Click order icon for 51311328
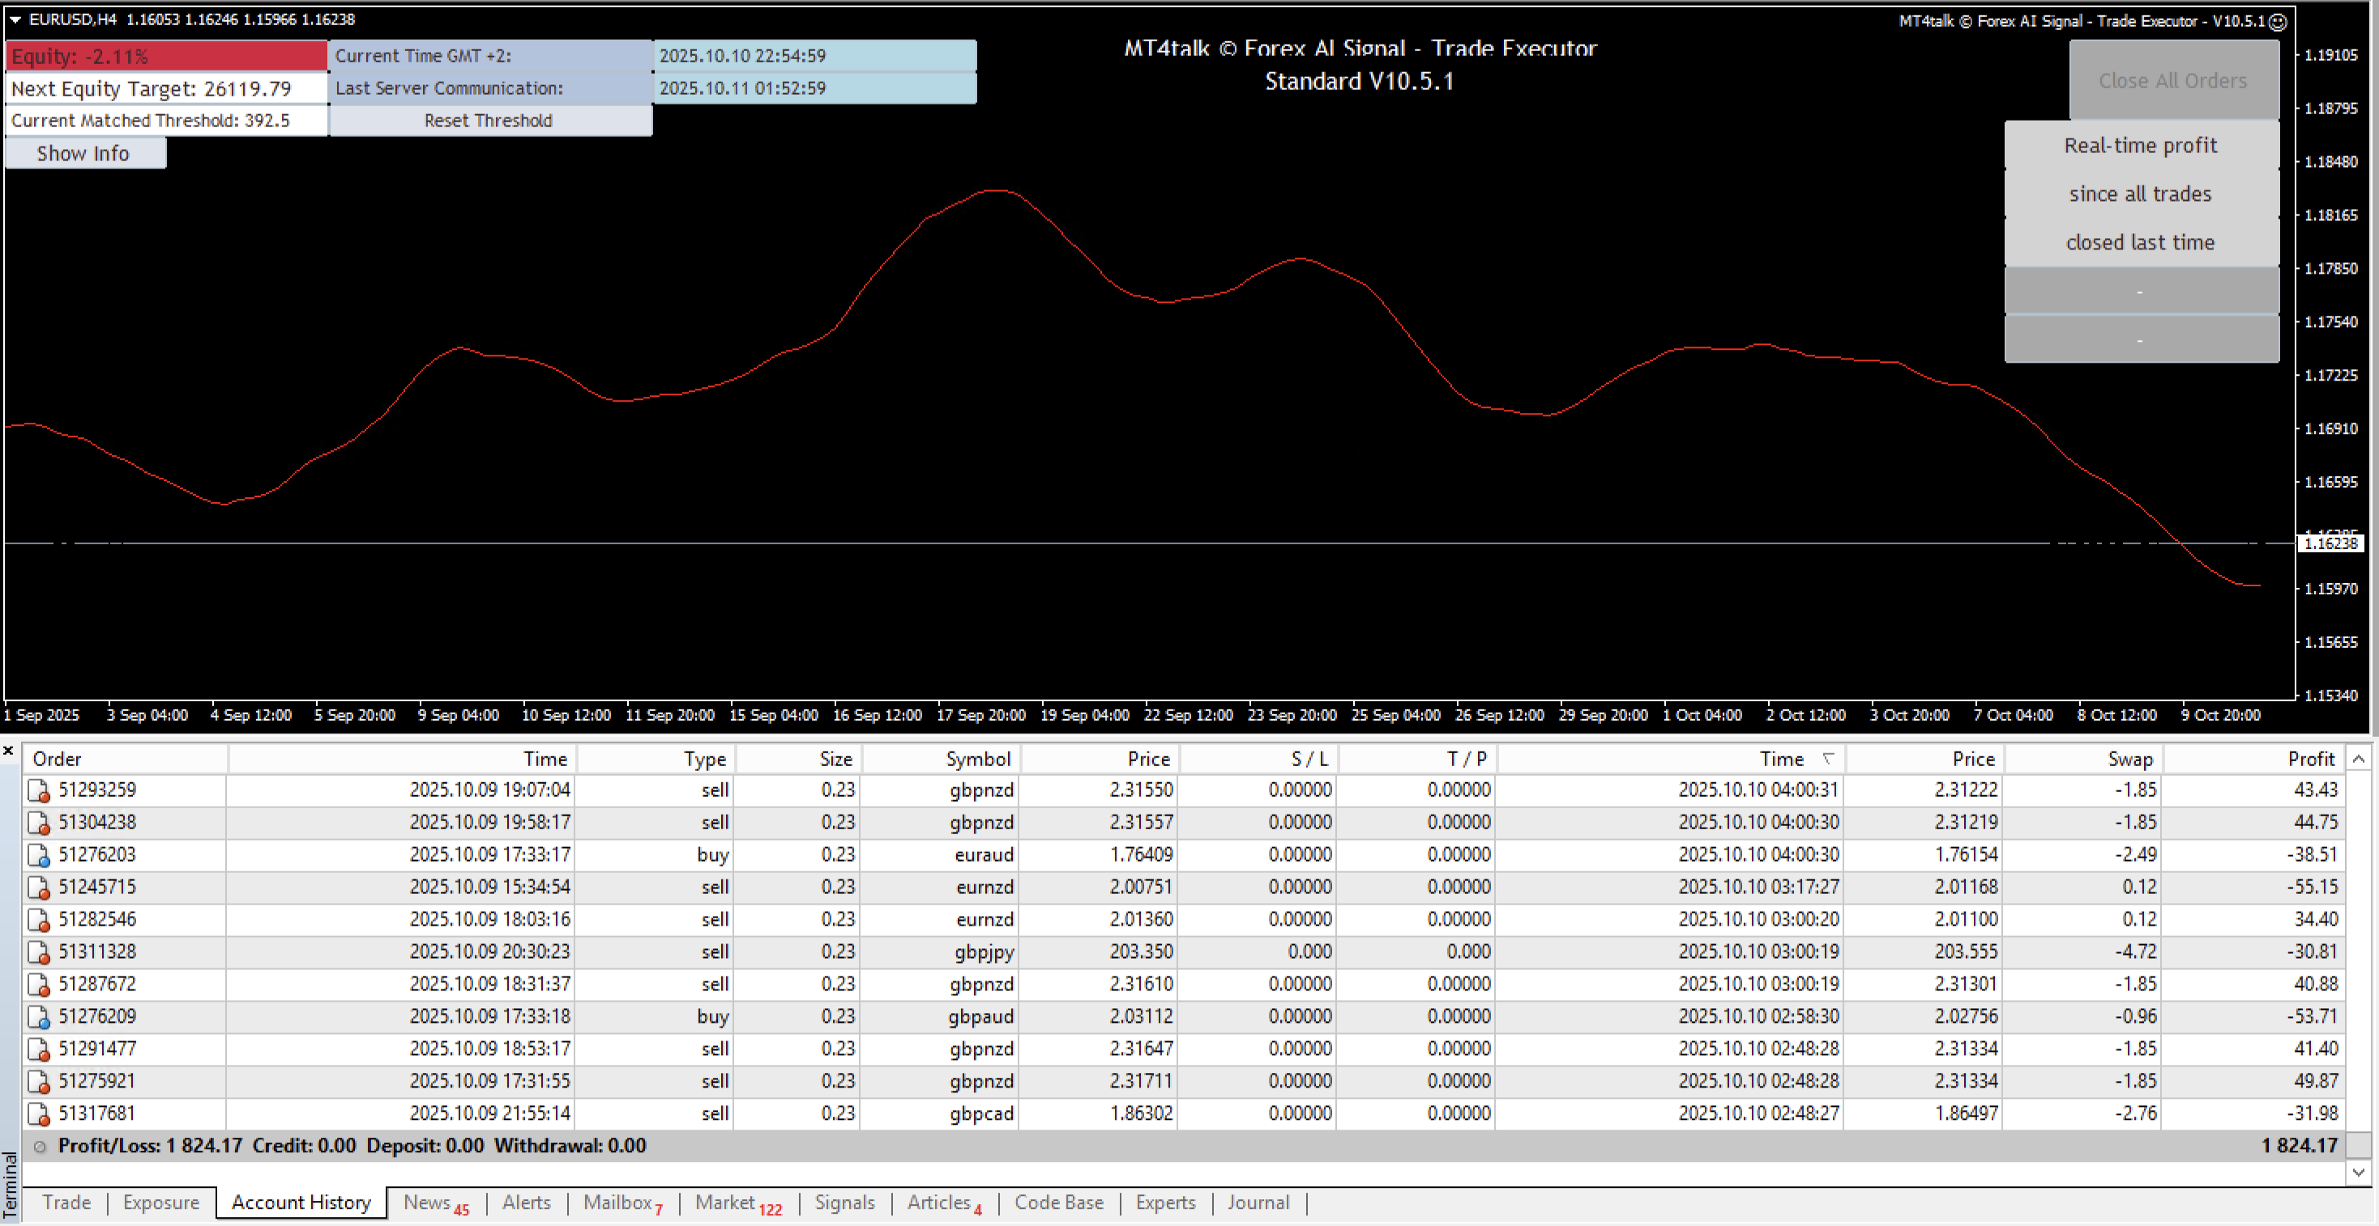Screen dimensions: 2379x1226 [x=39, y=951]
